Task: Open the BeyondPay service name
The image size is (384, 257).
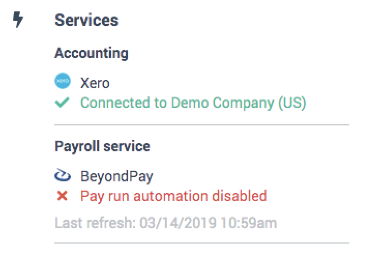Action: tap(117, 176)
